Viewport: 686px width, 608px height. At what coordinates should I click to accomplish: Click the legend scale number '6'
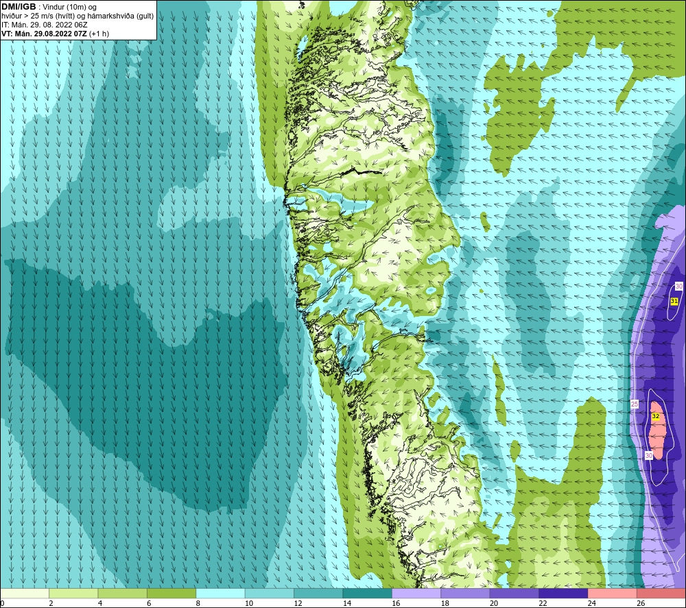pos(149,603)
